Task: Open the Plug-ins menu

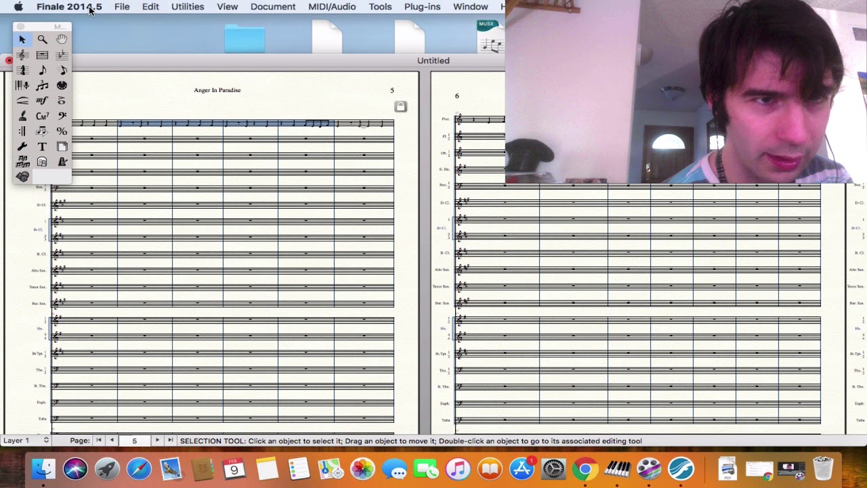Action: click(x=422, y=7)
